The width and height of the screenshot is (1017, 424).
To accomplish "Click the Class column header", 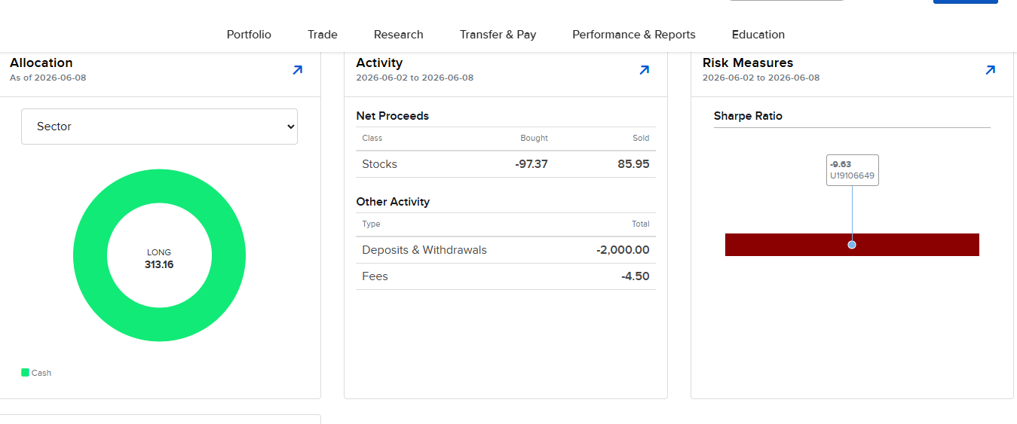I will click(372, 138).
